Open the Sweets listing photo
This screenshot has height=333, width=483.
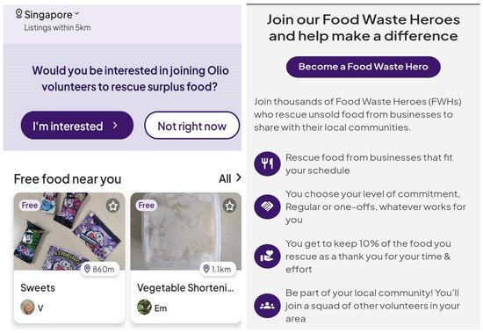pyautogui.click(x=69, y=231)
